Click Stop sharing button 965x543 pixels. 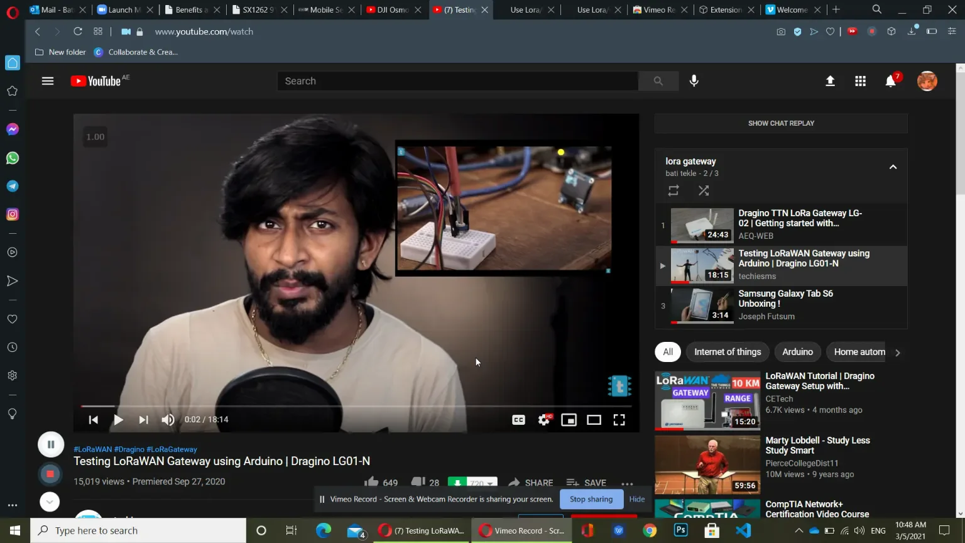click(591, 499)
